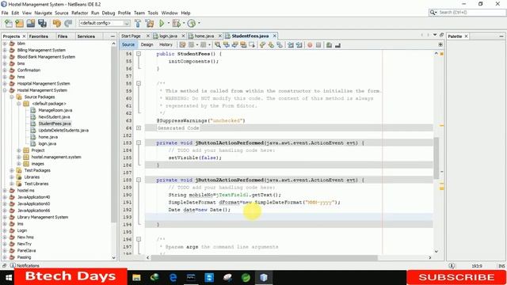
Task: Click the editor horizontal scrollbar thumb
Action: [x=264, y=258]
